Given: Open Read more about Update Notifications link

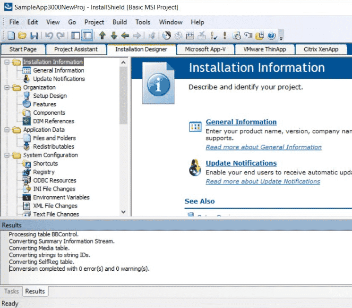Looking at the screenshot, I should [x=263, y=181].
